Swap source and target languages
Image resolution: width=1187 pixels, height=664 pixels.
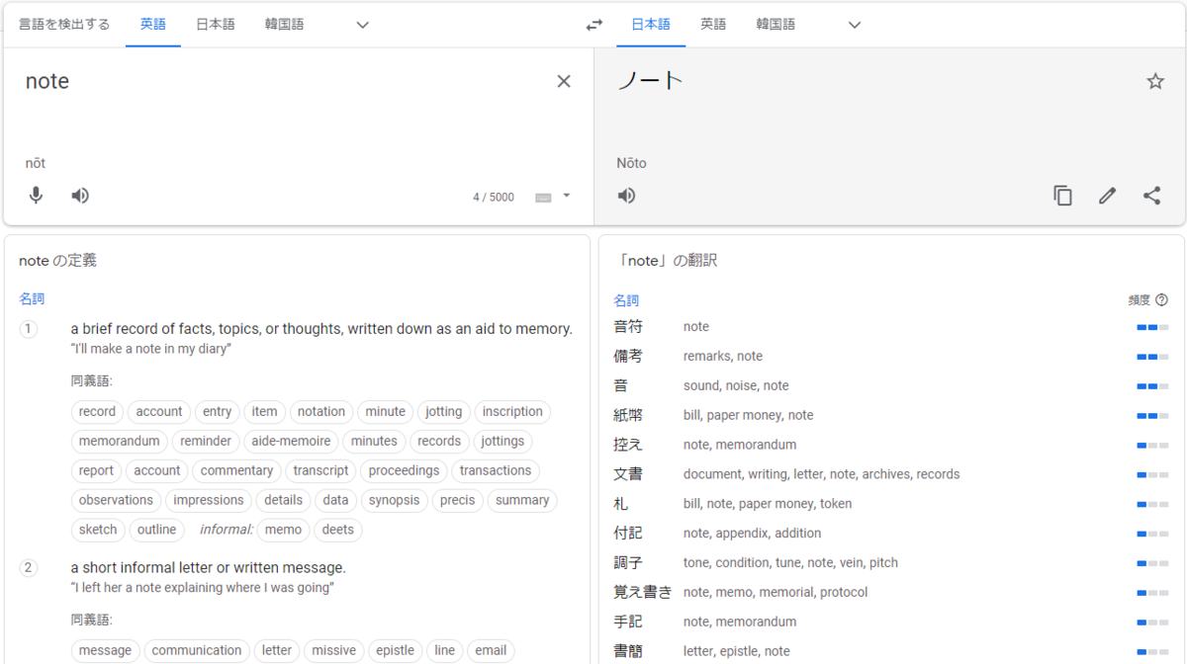click(594, 25)
